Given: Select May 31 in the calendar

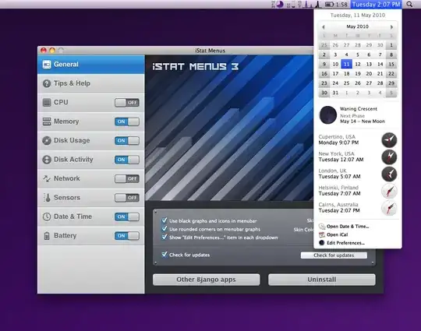Looking at the screenshot, I should [335, 93].
